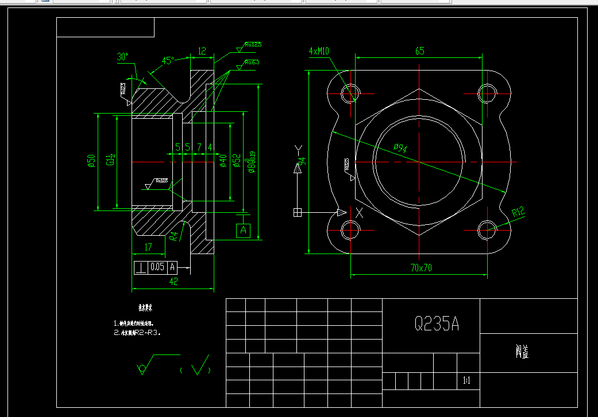This screenshot has width=598, height=417.
Task: Select the ø94 diameter dimension
Action: pos(400,147)
